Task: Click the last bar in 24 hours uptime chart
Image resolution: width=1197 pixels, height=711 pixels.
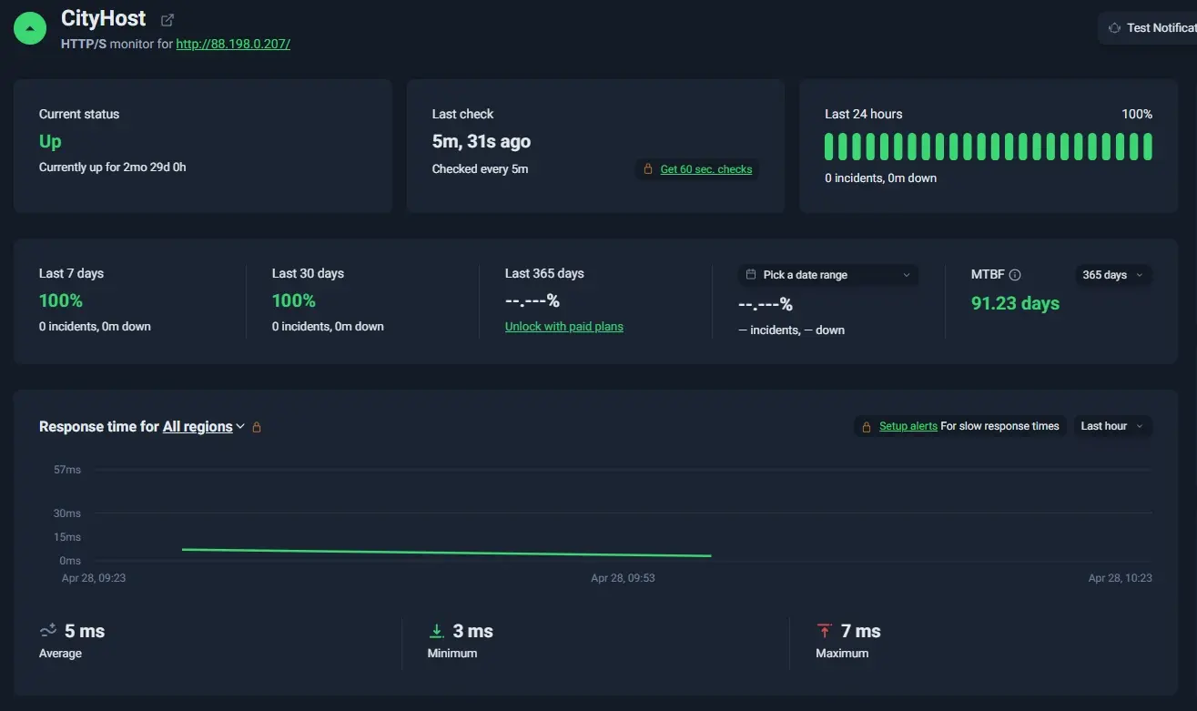Action: pyautogui.click(x=1148, y=147)
